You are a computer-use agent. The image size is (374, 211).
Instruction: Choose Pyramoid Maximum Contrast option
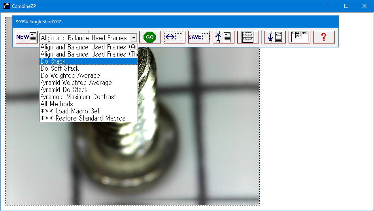click(89, 97)
